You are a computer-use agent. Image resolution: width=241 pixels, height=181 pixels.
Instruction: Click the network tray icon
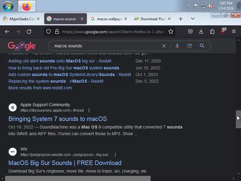point(203,6)
